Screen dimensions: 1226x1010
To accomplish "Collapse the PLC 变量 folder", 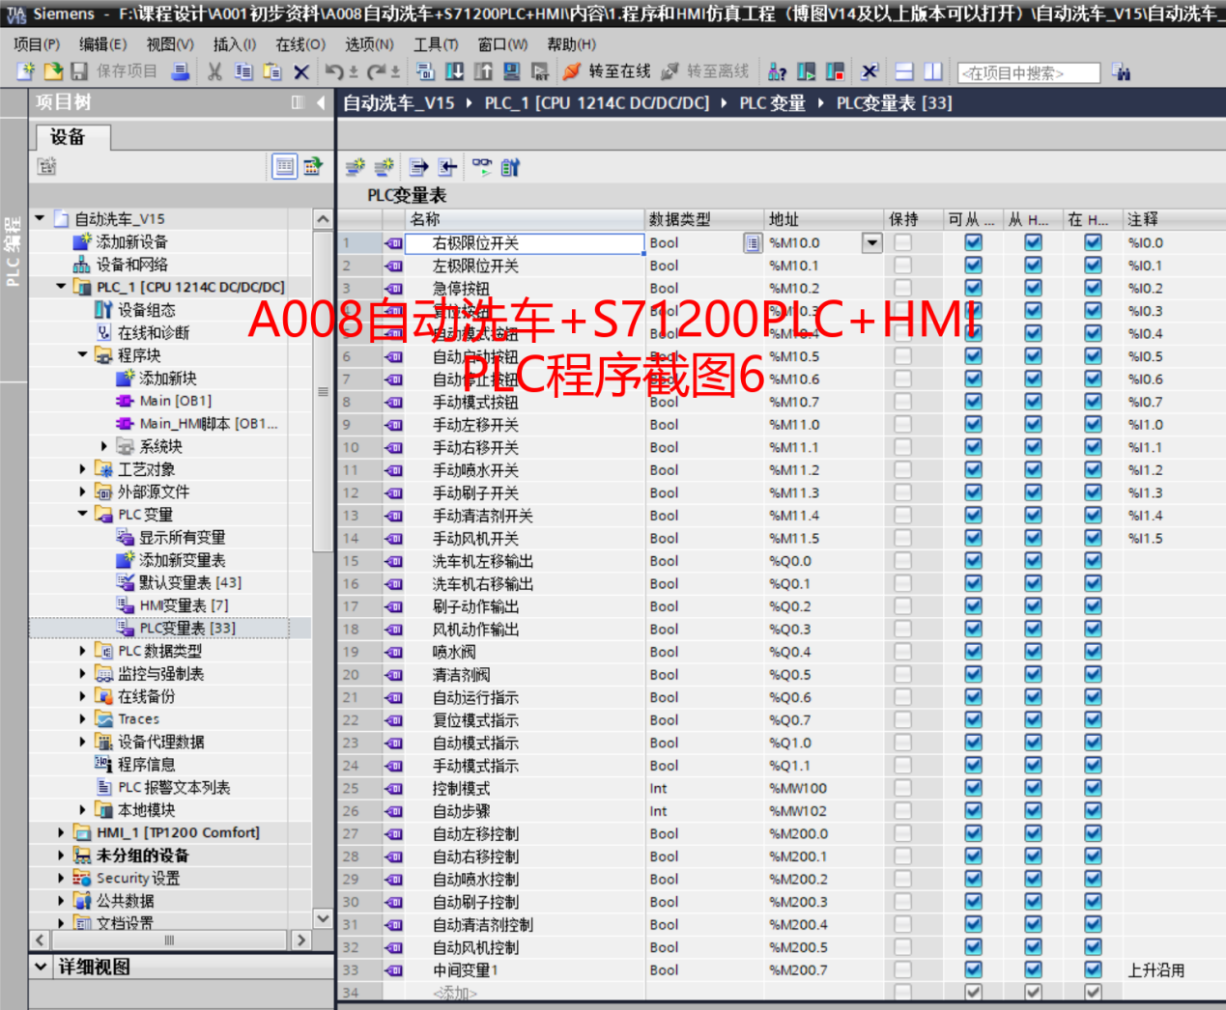I will pos(82,514).
